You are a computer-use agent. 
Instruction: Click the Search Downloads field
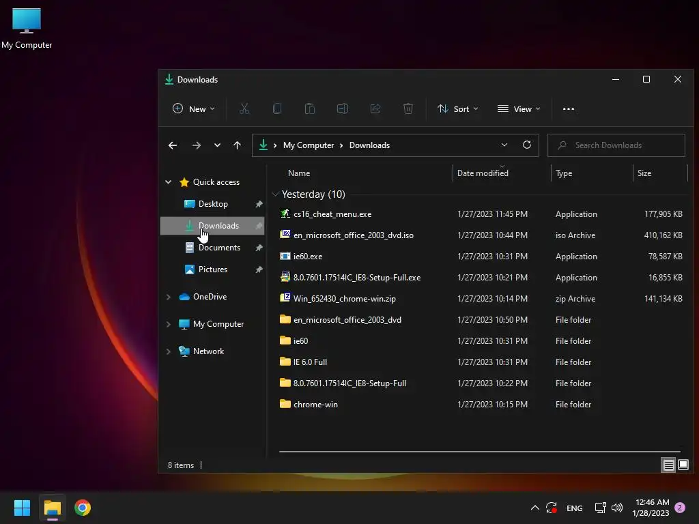tap(616, 145)
